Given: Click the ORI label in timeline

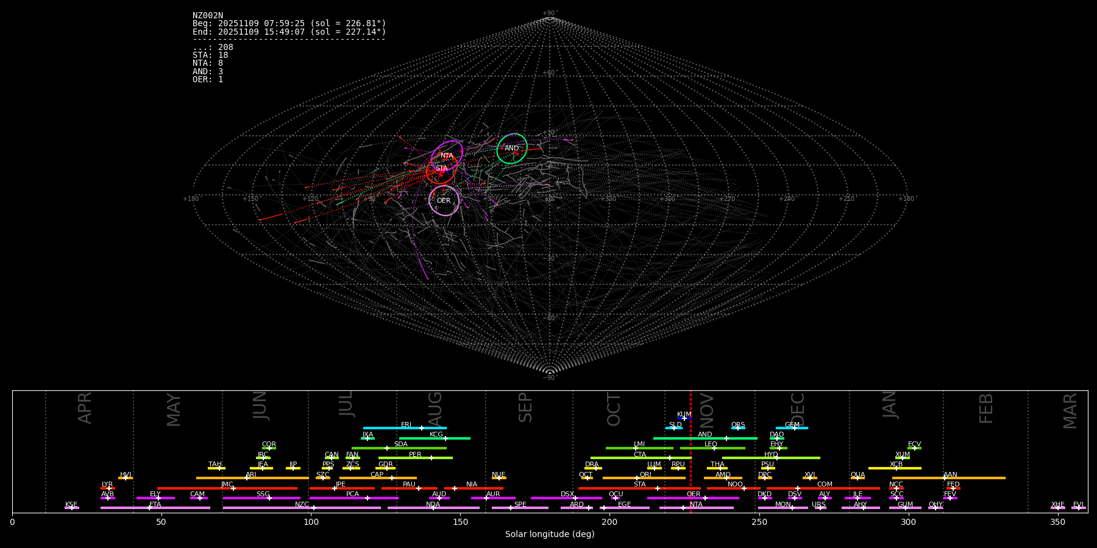Looking at the screenshot, I should point(645,474).
